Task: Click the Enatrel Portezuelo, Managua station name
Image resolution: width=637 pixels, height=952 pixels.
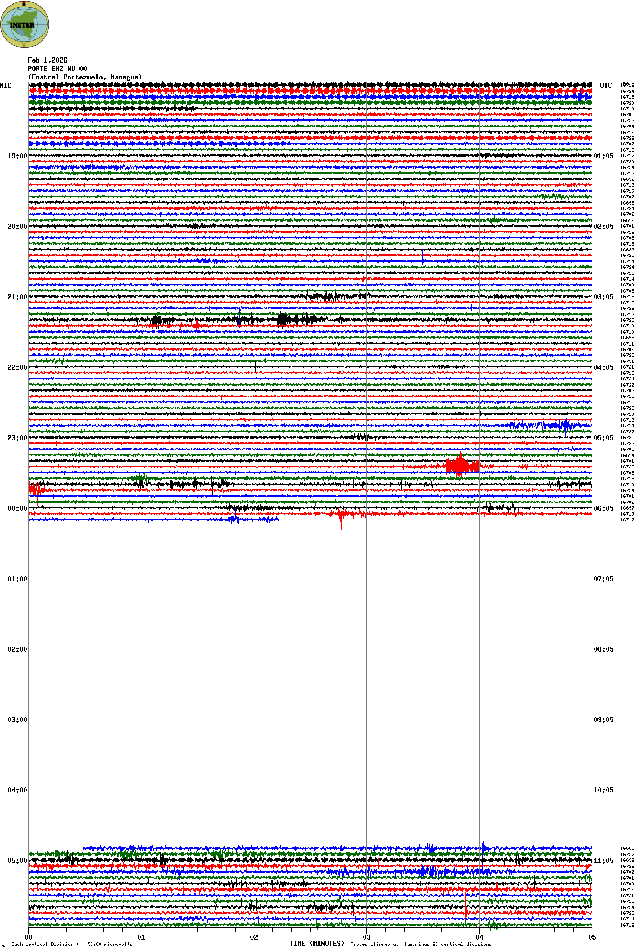Action: (85, 77)
